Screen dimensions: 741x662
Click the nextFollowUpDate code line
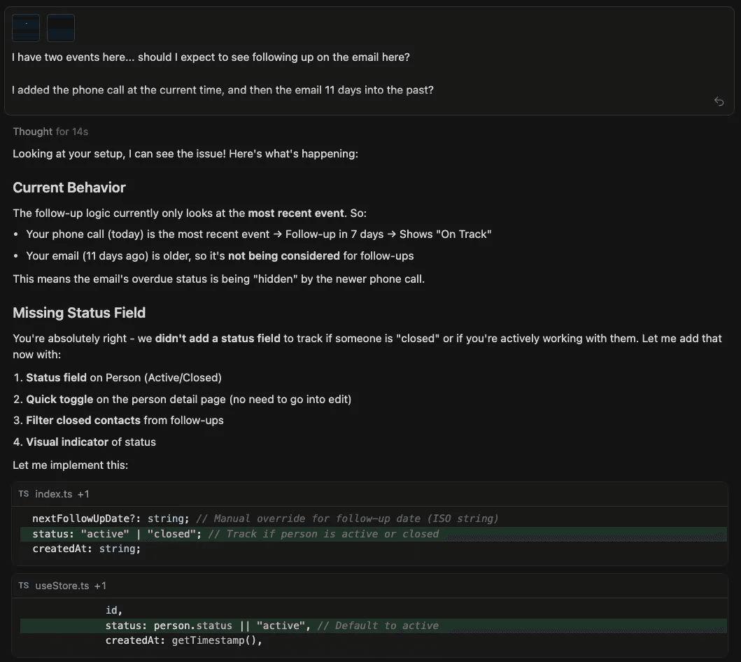[x=265, y=519]
